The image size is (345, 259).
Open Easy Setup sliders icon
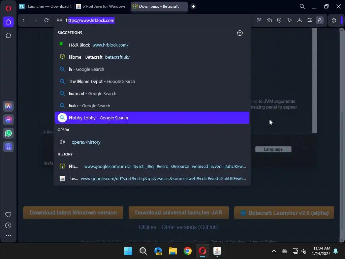point(310,20)
